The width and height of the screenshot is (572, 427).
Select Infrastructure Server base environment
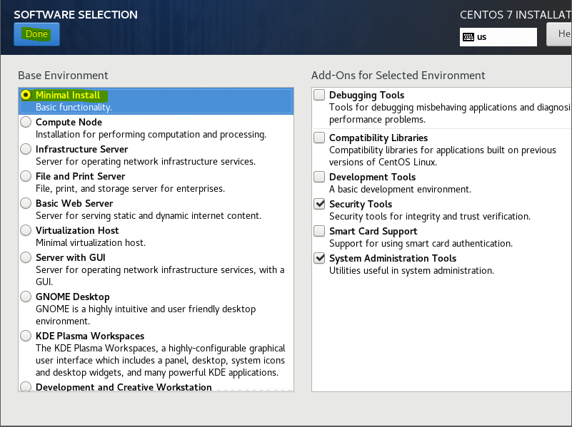click(26, 150)
